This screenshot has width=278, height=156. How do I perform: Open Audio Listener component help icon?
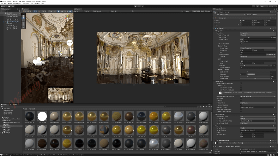(271, 141)
